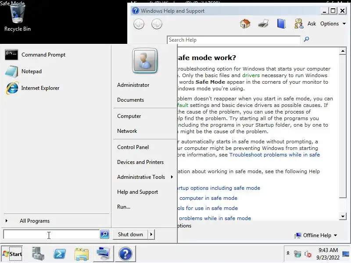Click the on-screen keyboard taskbar icon
This screenshot has height=263, width=351.
click(x=103, y=254)
